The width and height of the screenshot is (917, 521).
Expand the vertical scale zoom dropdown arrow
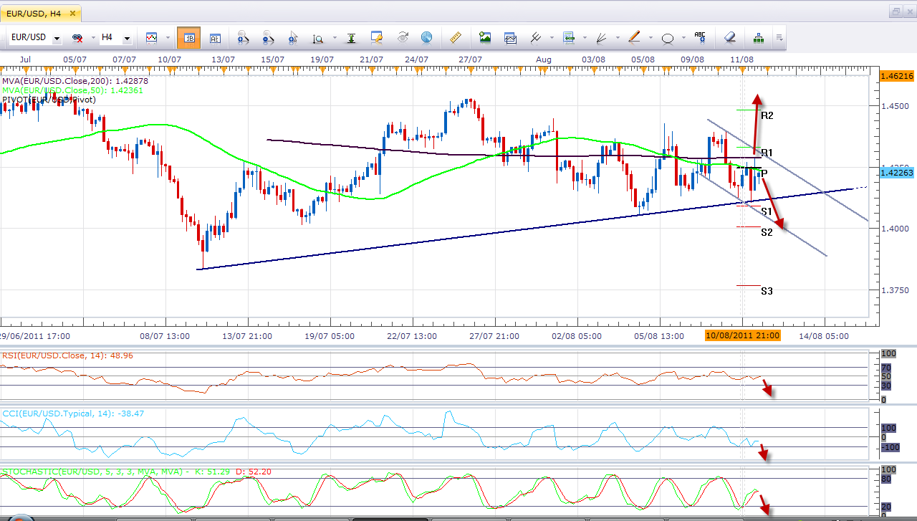(x=333, y=37)
